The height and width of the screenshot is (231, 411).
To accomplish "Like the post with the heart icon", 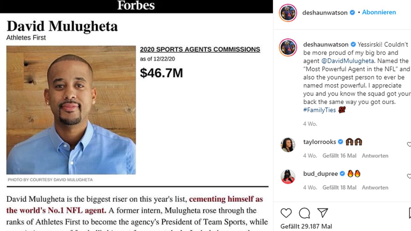I will (x=286, y=213).
